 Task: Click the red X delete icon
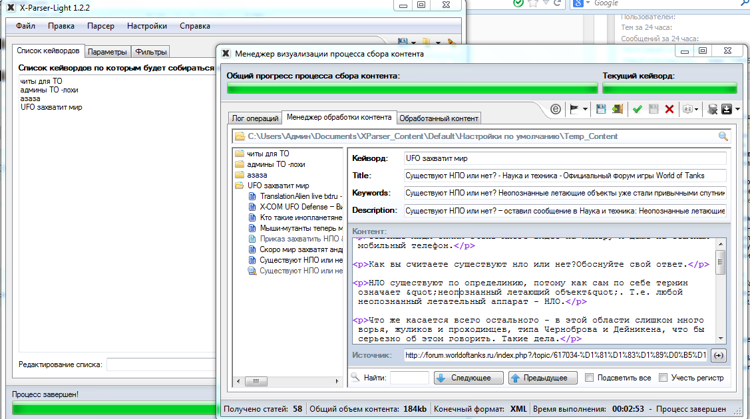[x=669, y=109]
